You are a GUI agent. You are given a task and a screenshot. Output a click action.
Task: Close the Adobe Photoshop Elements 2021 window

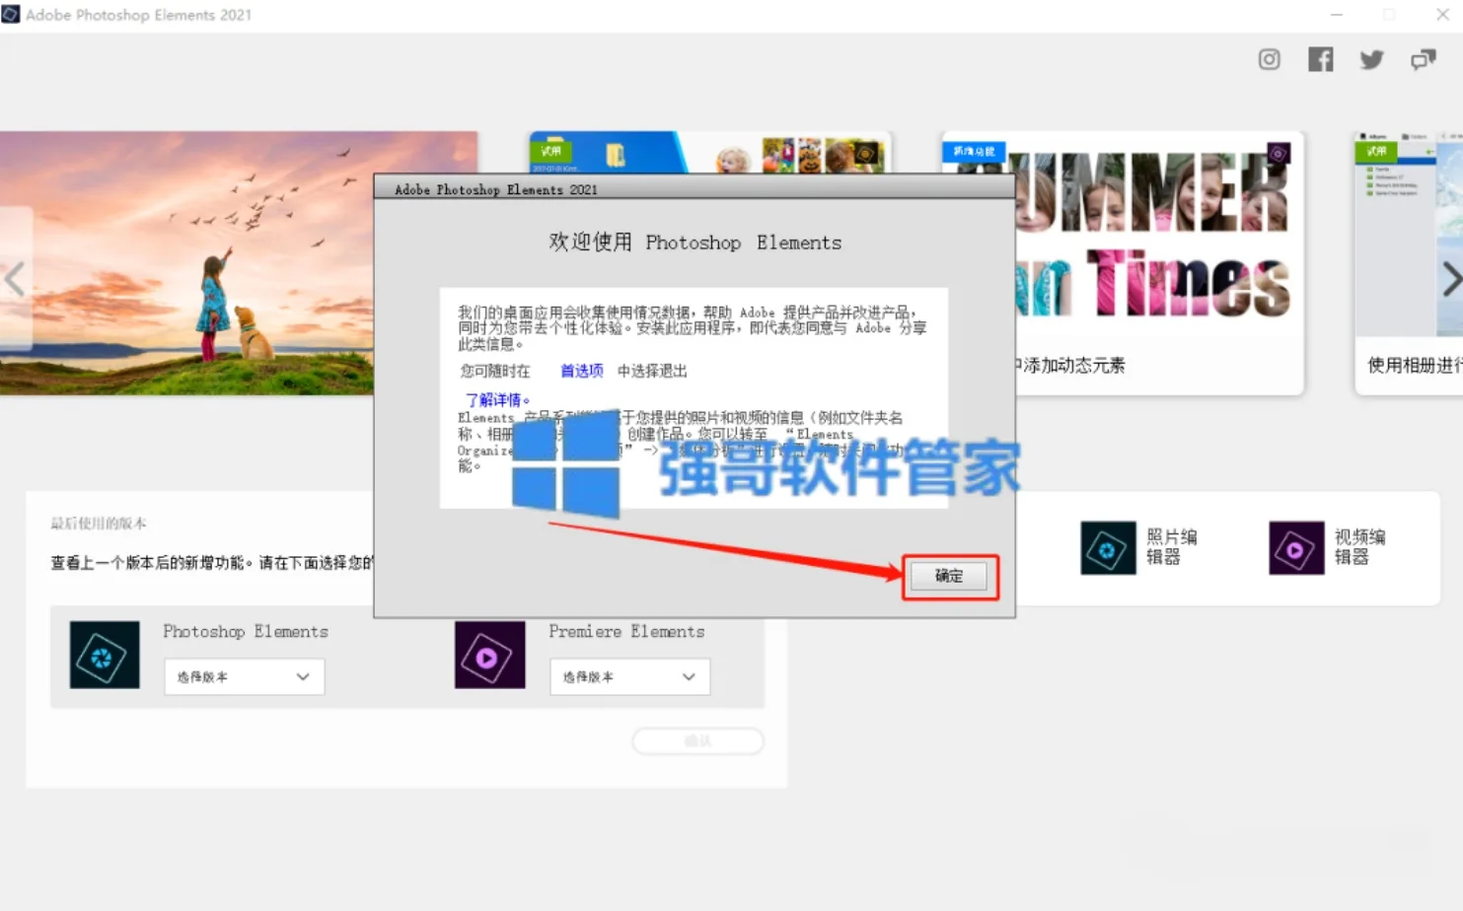click(x=1441, y=15)
